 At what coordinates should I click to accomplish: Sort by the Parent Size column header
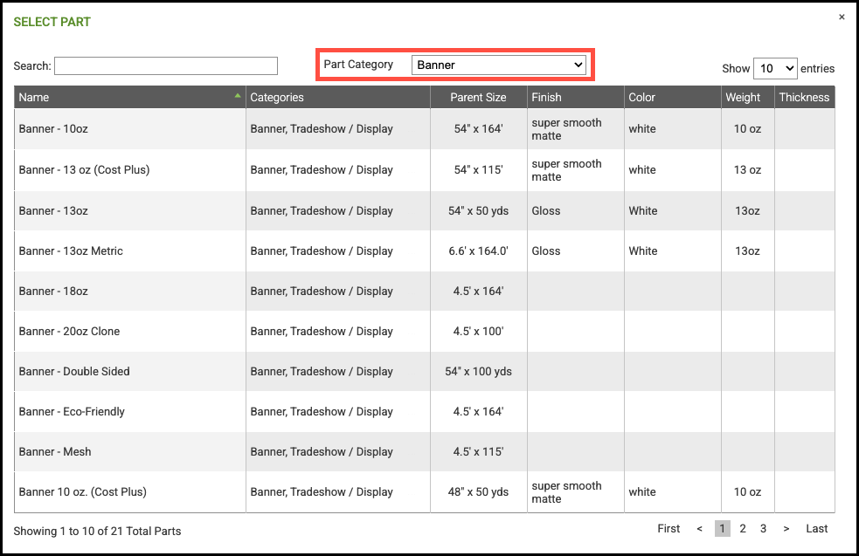[x=478, y=98]
